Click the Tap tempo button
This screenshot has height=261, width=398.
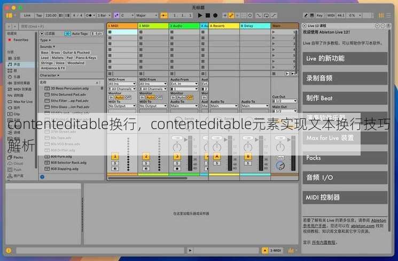(39, 15)
